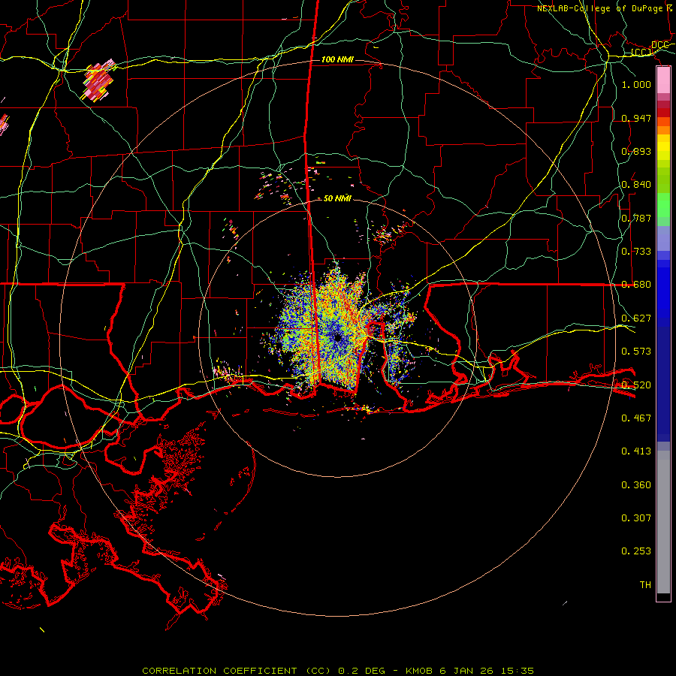Select the red segment of the color bar
Viewport: 676px width, 676px height.
pos(663,113)
